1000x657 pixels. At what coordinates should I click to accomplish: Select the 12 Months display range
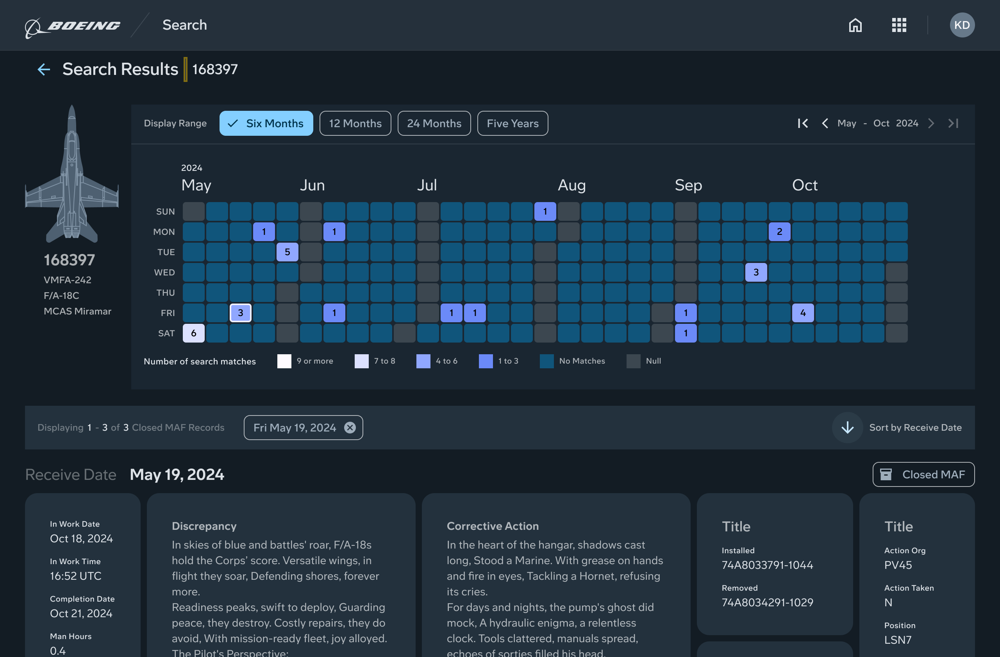click(x=355, y=123)
